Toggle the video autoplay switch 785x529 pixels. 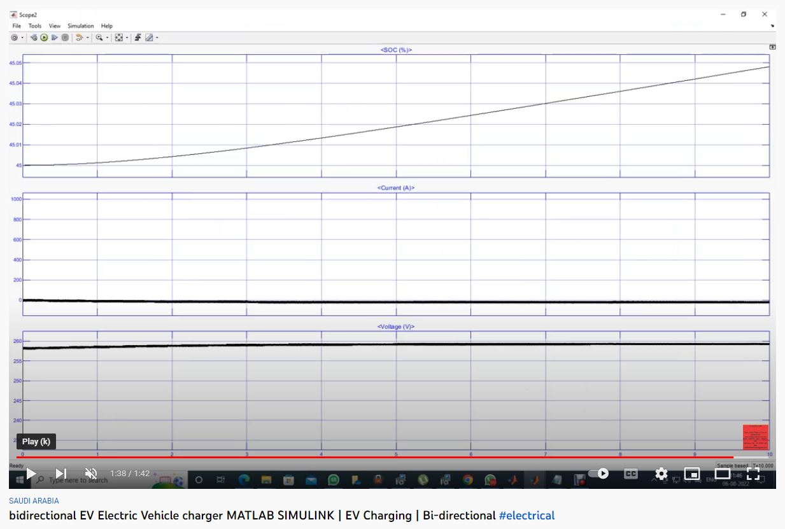[x=598, y=474]
